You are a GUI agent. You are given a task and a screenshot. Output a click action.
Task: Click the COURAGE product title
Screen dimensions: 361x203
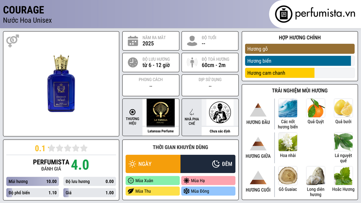[x=24, y=10]
